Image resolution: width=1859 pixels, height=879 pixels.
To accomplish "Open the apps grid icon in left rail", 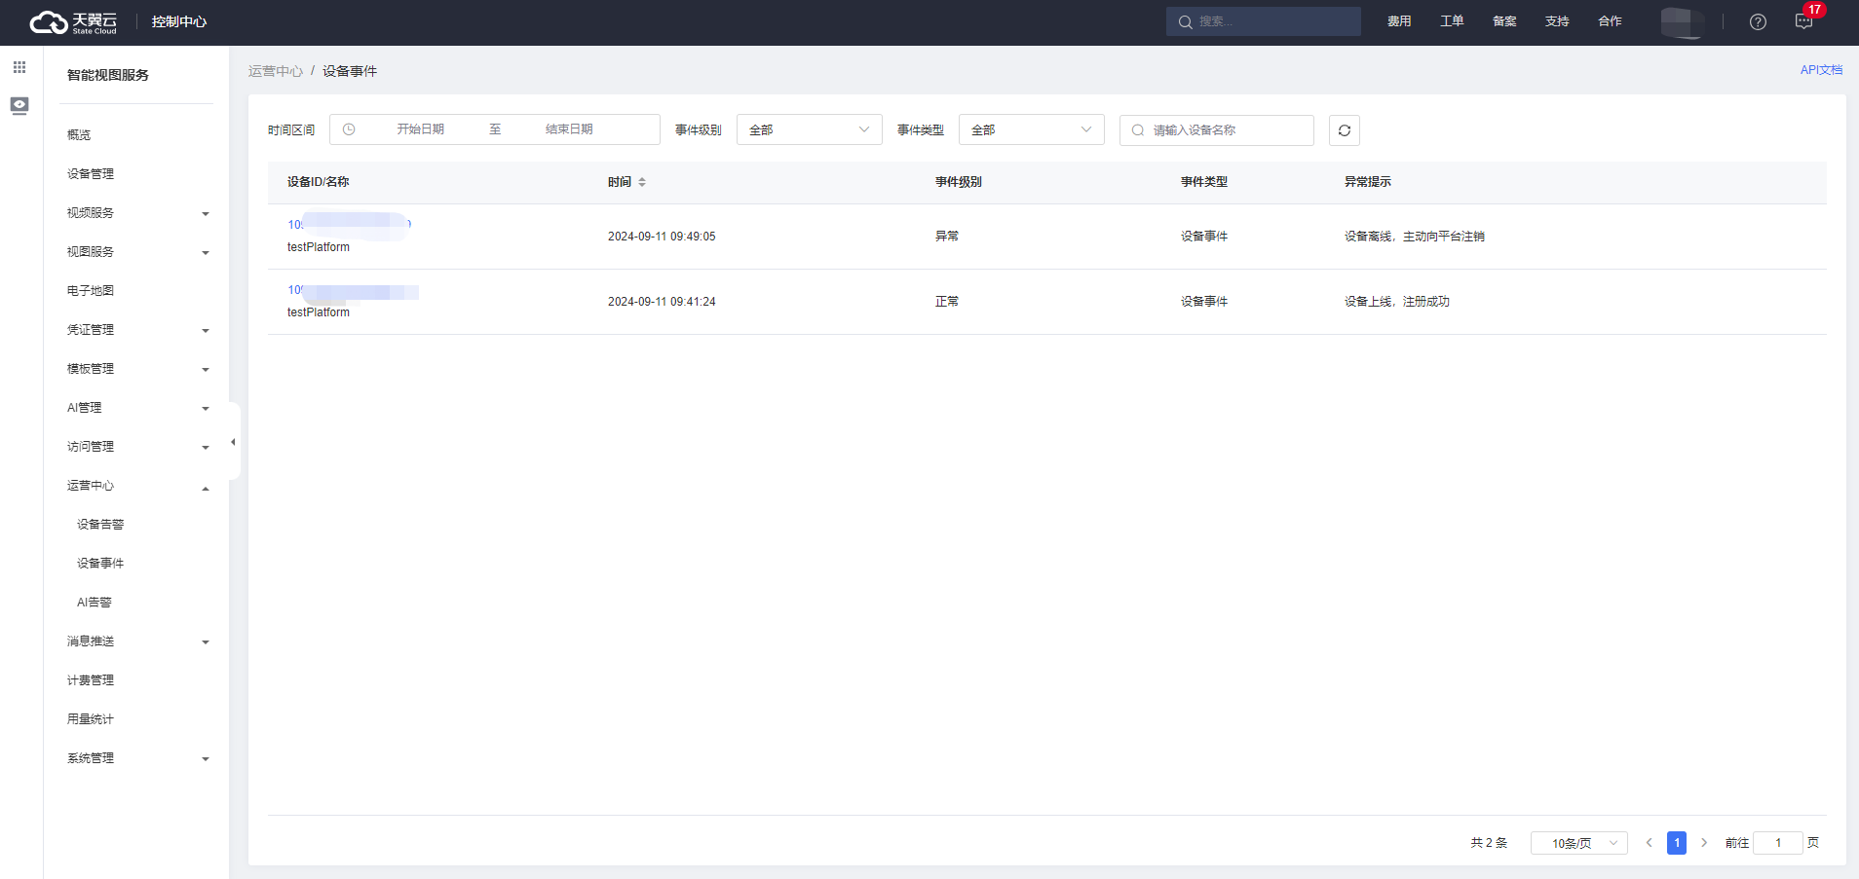I will (x=19, y=67).
